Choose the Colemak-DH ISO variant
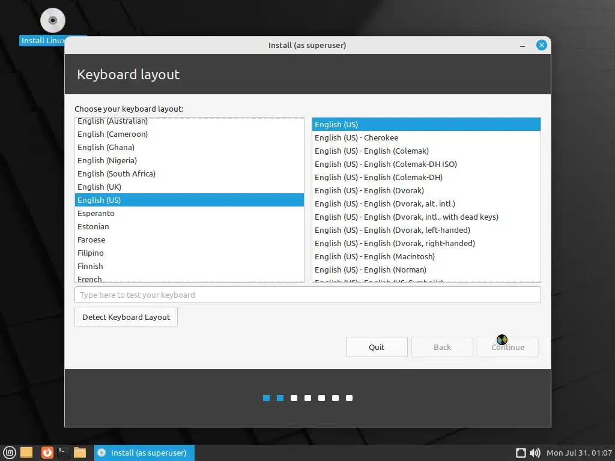615x461 pixels. click(x=426, y=164)
